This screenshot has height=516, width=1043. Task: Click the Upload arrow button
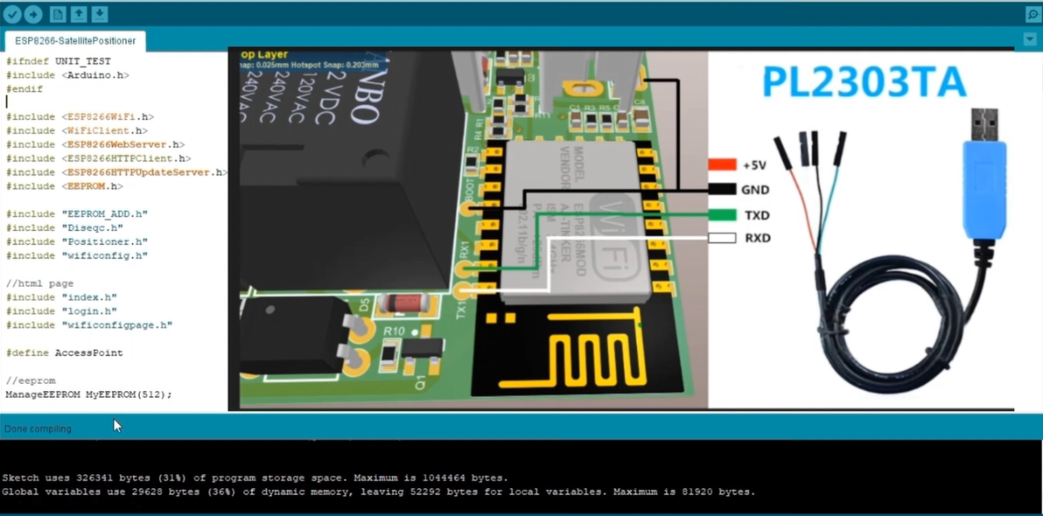coord(33,14)
